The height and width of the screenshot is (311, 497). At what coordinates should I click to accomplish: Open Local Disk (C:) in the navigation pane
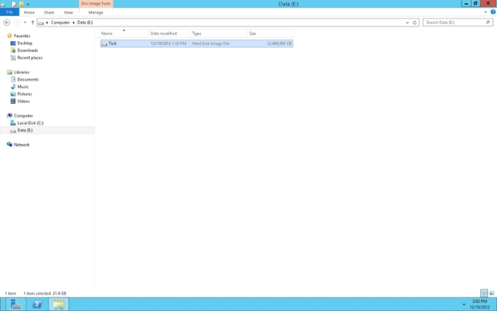(x=30, y=123)
